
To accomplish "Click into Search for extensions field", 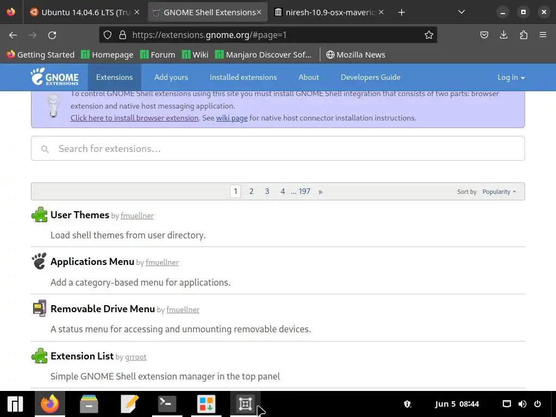I will 277,149.
